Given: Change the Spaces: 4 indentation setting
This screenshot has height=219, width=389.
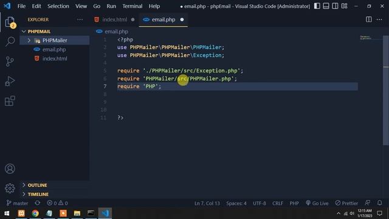Looking at the screenshot, I should (x=236, y=203).
